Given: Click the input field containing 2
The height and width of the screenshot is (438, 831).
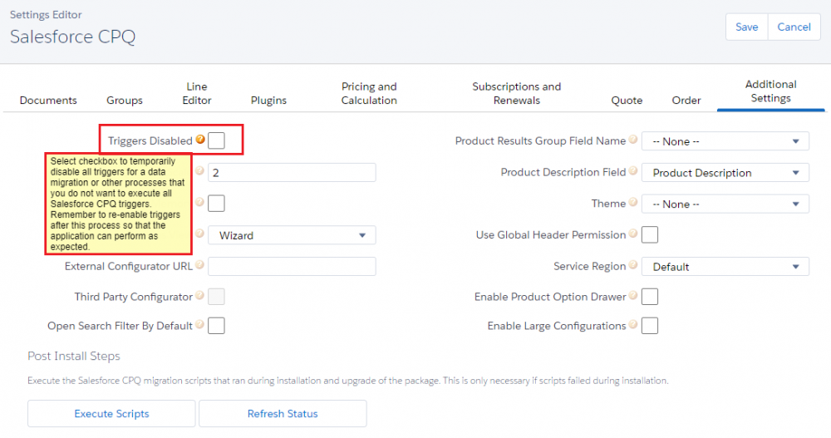Looking at the screenshot, I should tap(292, 172).
